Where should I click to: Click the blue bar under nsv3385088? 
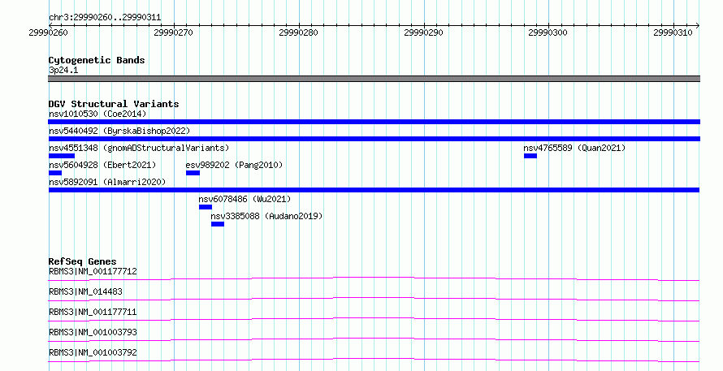[x=218, y=224]
